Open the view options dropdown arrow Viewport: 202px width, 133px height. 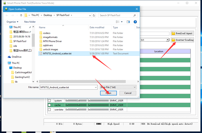122,22
